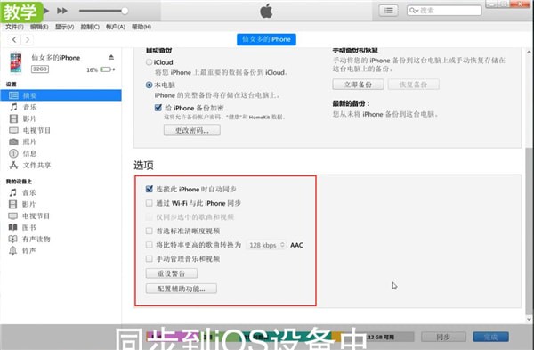Image resolution: width=534 pixels, height=350 pixels.
Task: Click the iPhone device thumbnail
Action: click(x=16, y=62)
